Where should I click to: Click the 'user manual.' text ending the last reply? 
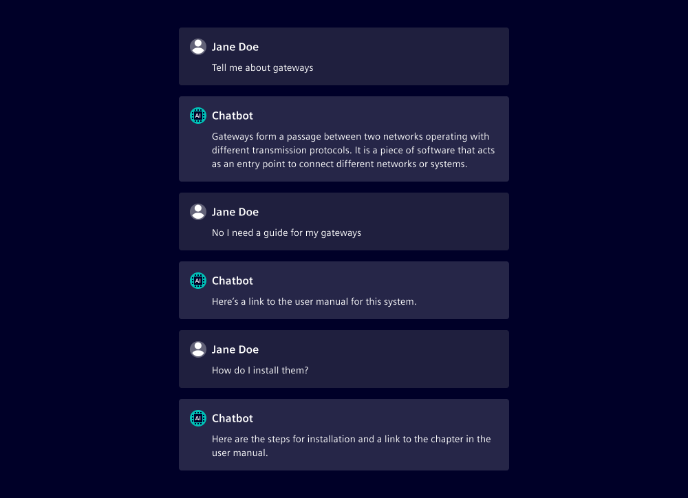point(239,453)
